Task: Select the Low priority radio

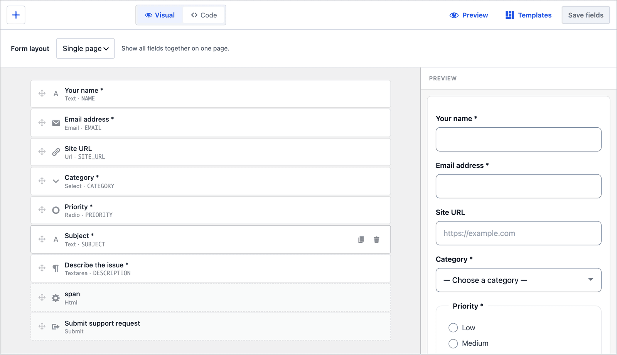Action: tap(453, 328)
